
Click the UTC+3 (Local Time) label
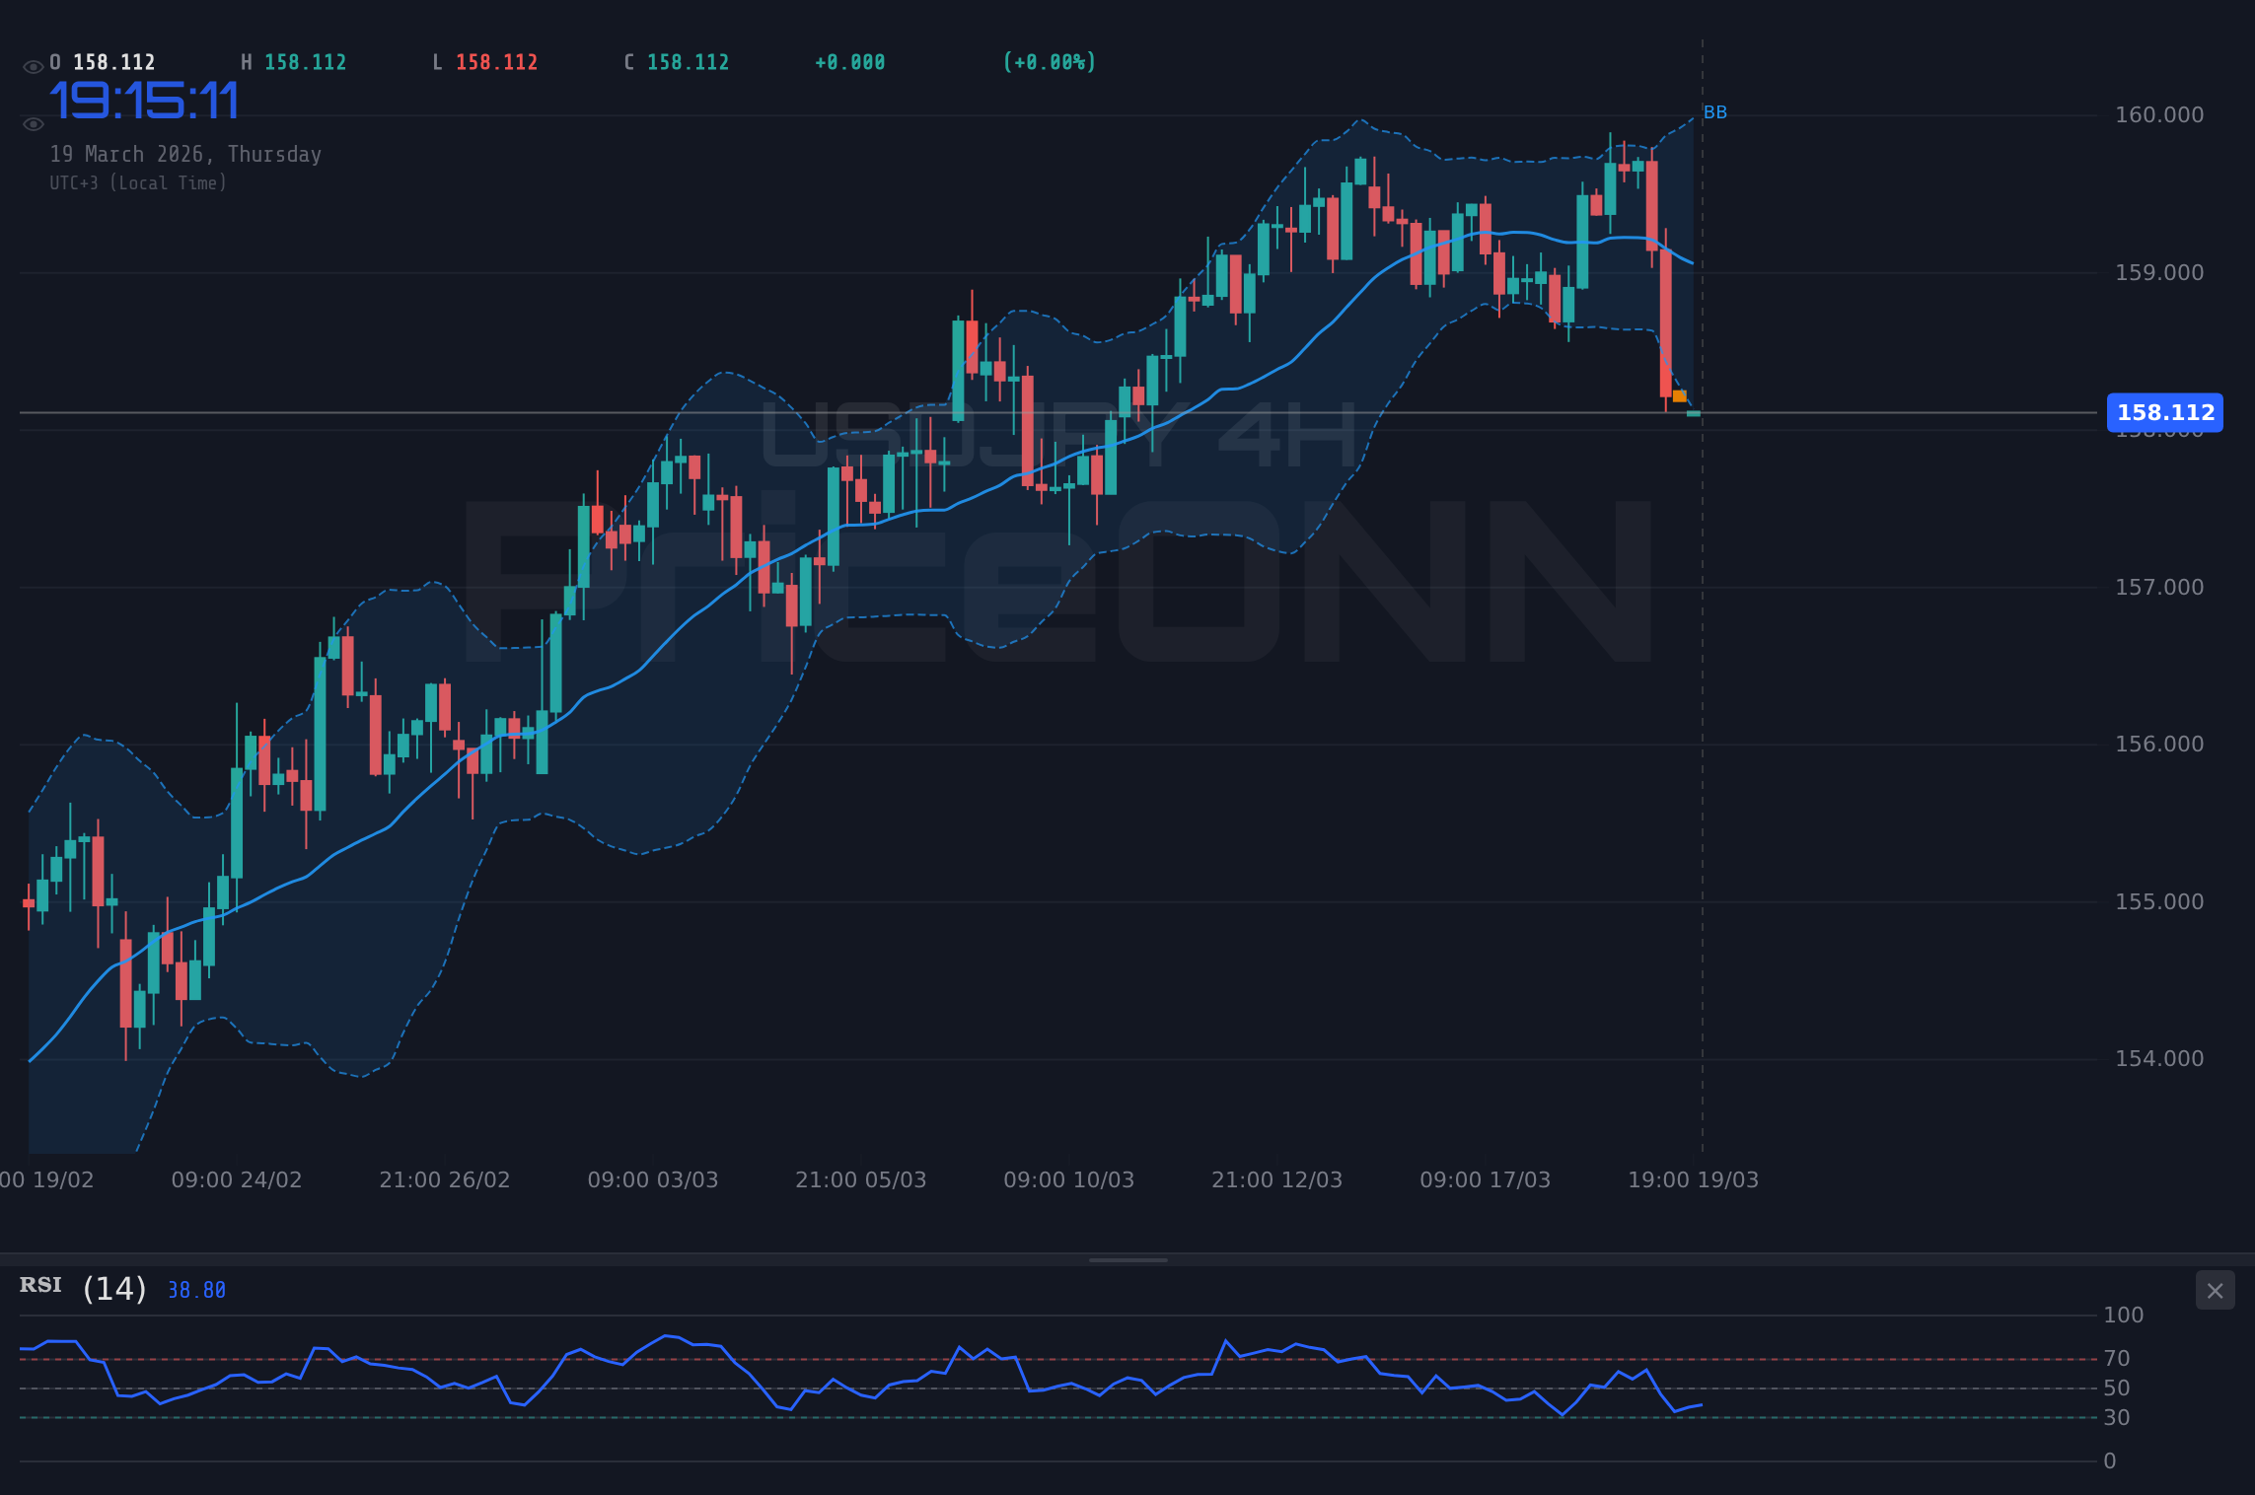pyautogui.click(x=138, y=182)
